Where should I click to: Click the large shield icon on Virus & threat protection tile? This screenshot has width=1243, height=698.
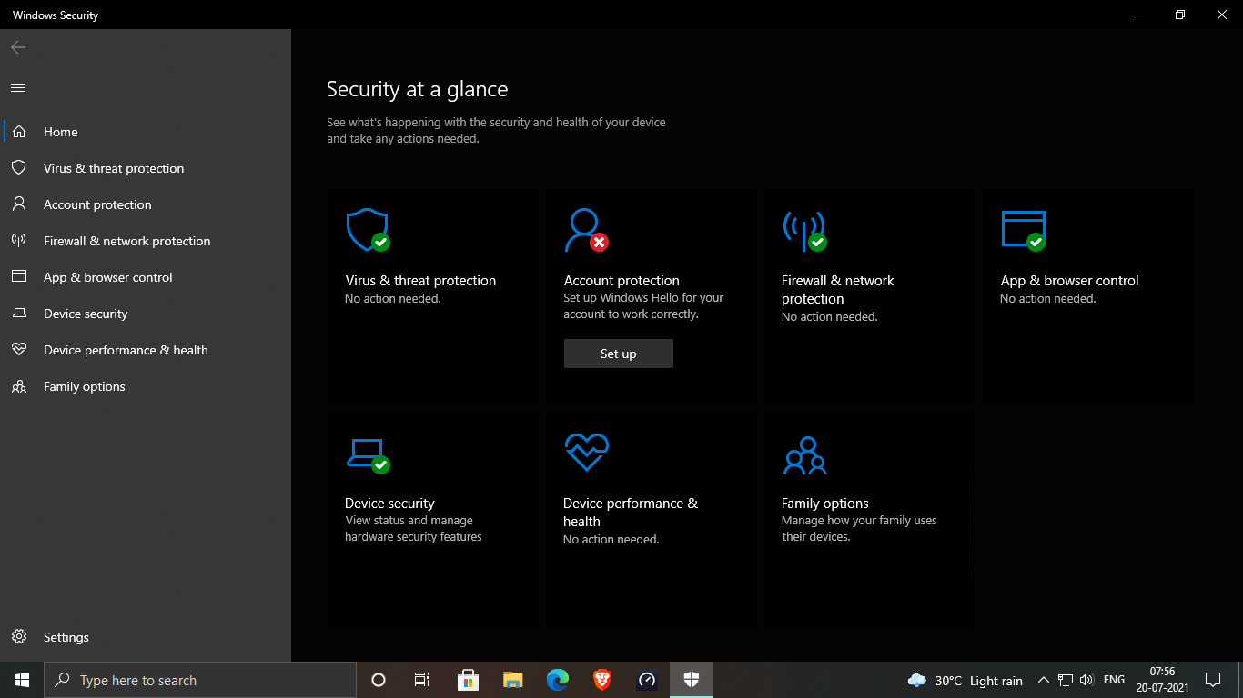pyautogui.click(x=368, y=230)
